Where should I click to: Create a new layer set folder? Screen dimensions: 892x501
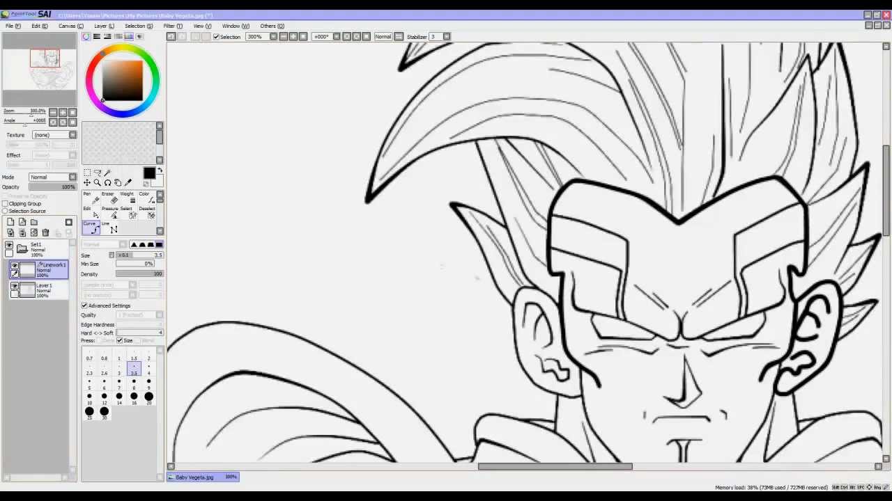(x=34, y=222)
